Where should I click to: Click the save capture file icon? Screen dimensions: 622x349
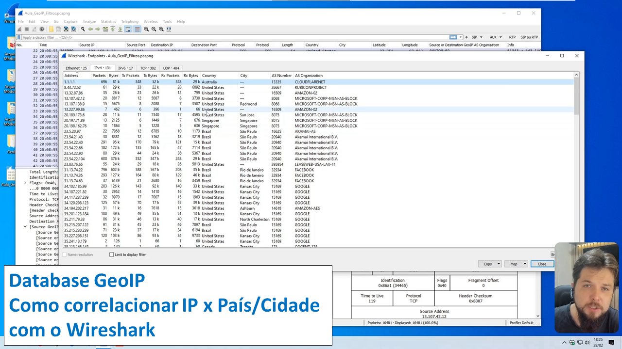point(58,29)
